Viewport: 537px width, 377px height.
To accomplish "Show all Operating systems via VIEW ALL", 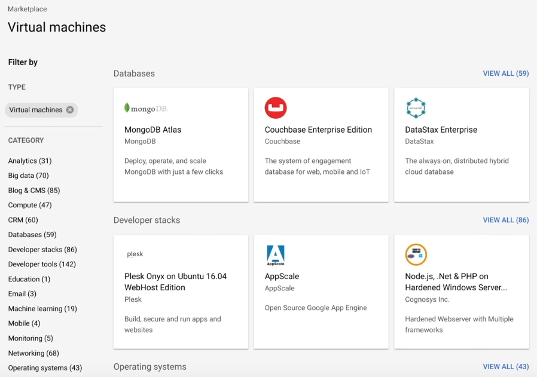I will (x=505, y=367).
